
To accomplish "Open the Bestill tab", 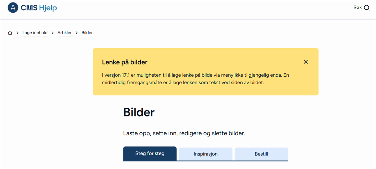I will [x=261, y=154].
